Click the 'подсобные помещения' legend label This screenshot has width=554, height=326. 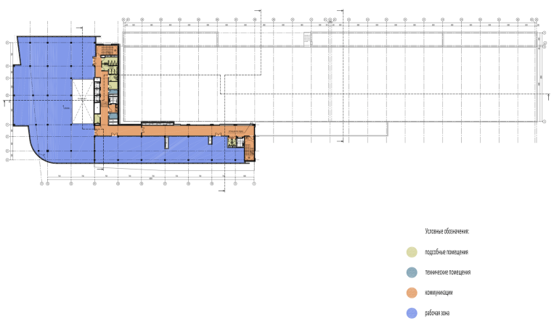click(447, 252)
